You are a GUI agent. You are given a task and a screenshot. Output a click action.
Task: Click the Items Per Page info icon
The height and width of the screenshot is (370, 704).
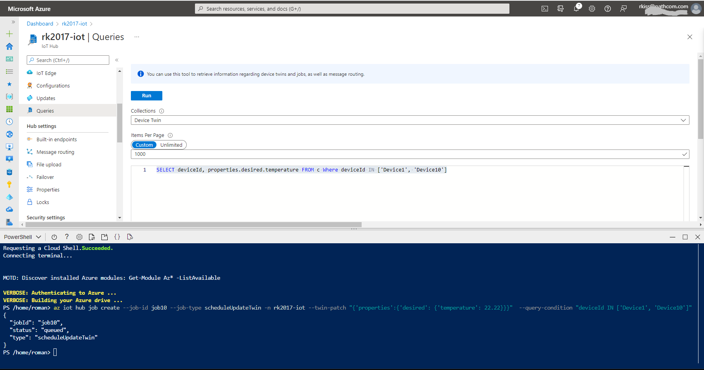(x=170, y=135)
